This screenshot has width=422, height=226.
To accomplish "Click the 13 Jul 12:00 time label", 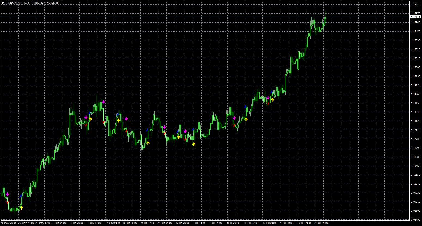I will 252,223.
